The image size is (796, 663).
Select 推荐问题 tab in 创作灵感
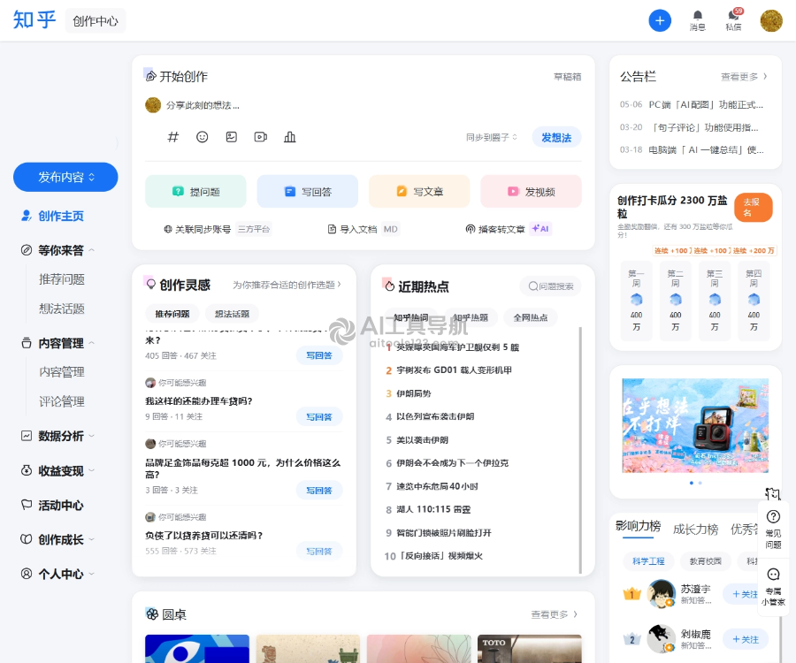coord(172,314)
